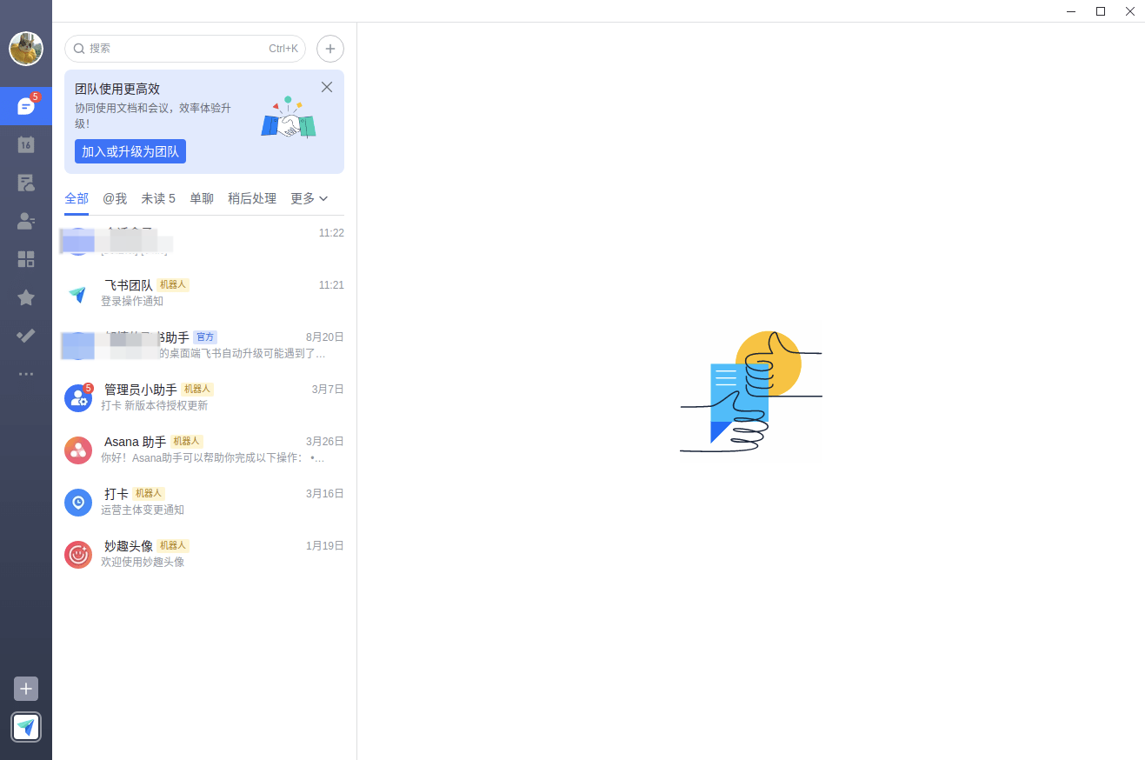
Task: Focus the 搜索 search field
Action: (185, 49)
